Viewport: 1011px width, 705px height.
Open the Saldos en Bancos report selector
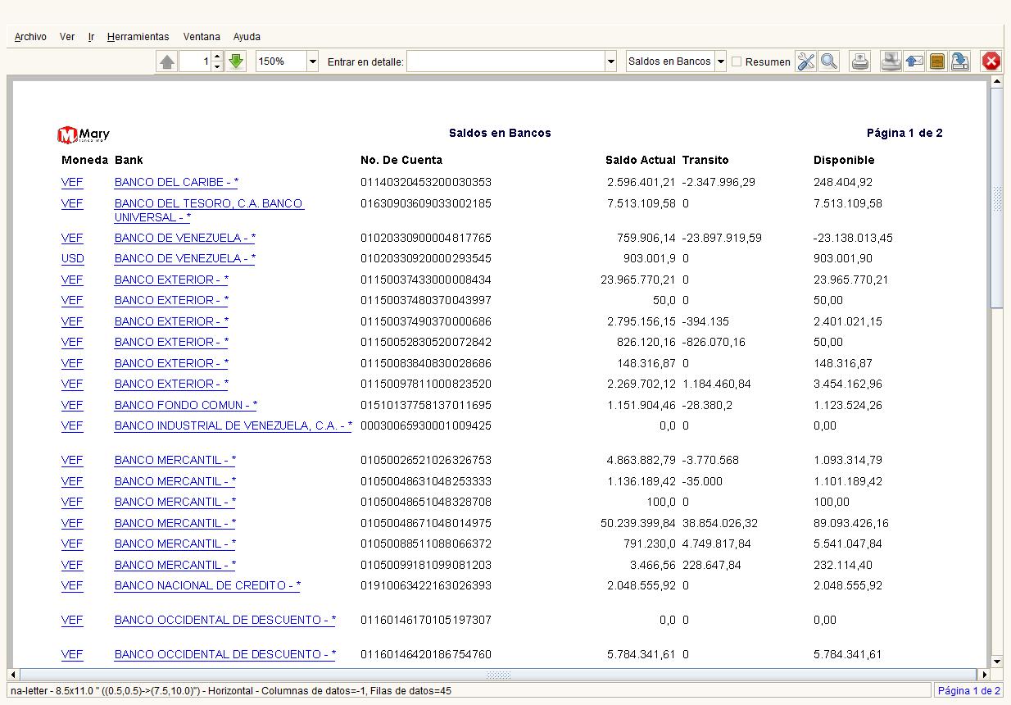(720, 61)
